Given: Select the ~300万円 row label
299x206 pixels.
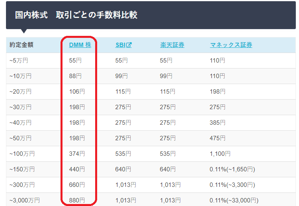Looking at the screenshot, I should (22, 185).
